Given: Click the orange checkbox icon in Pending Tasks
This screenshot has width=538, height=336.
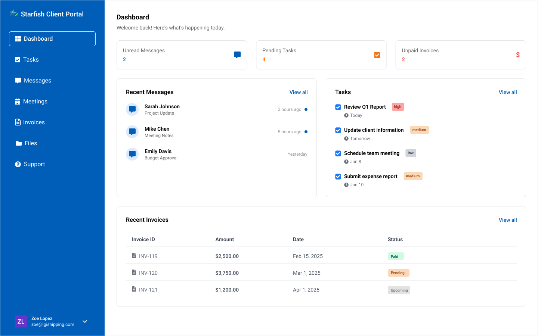Looking at the screenshot, I should pyautogui.click(x=377, y=55).
